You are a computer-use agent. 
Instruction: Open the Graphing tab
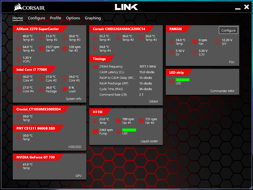pos(93,18)
